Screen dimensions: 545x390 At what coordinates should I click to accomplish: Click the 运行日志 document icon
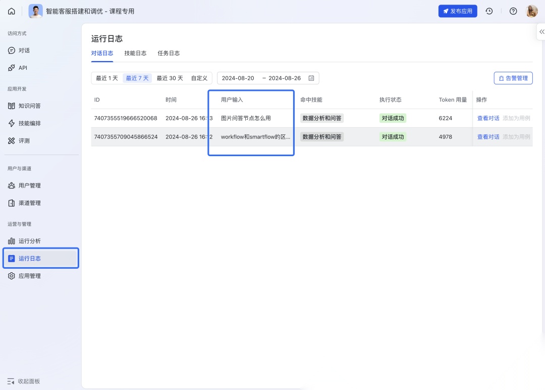12,258
